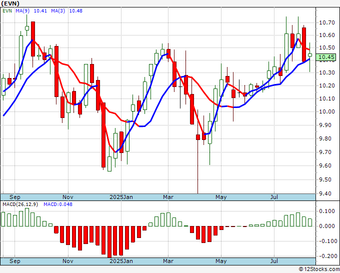
Task: Click the 10.10 price axis label
Action: (327, 98)
